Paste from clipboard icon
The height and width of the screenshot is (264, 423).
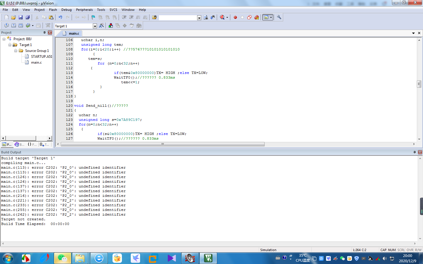pyautogui.click(x=51, y=17)
